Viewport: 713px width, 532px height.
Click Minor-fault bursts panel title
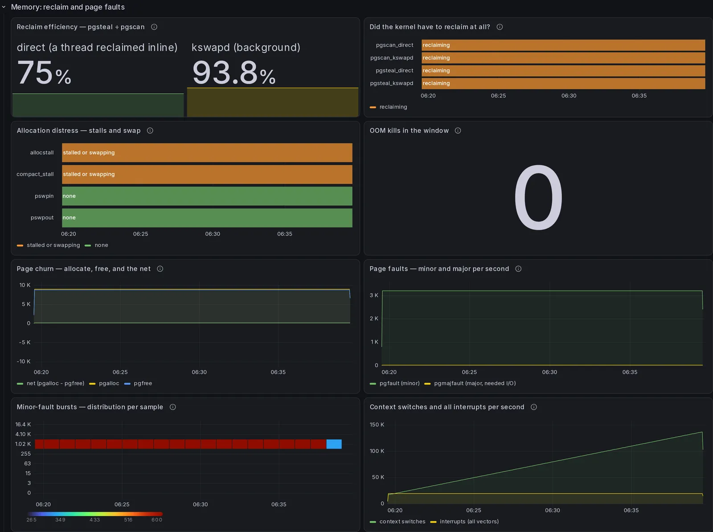coord(90,407)
